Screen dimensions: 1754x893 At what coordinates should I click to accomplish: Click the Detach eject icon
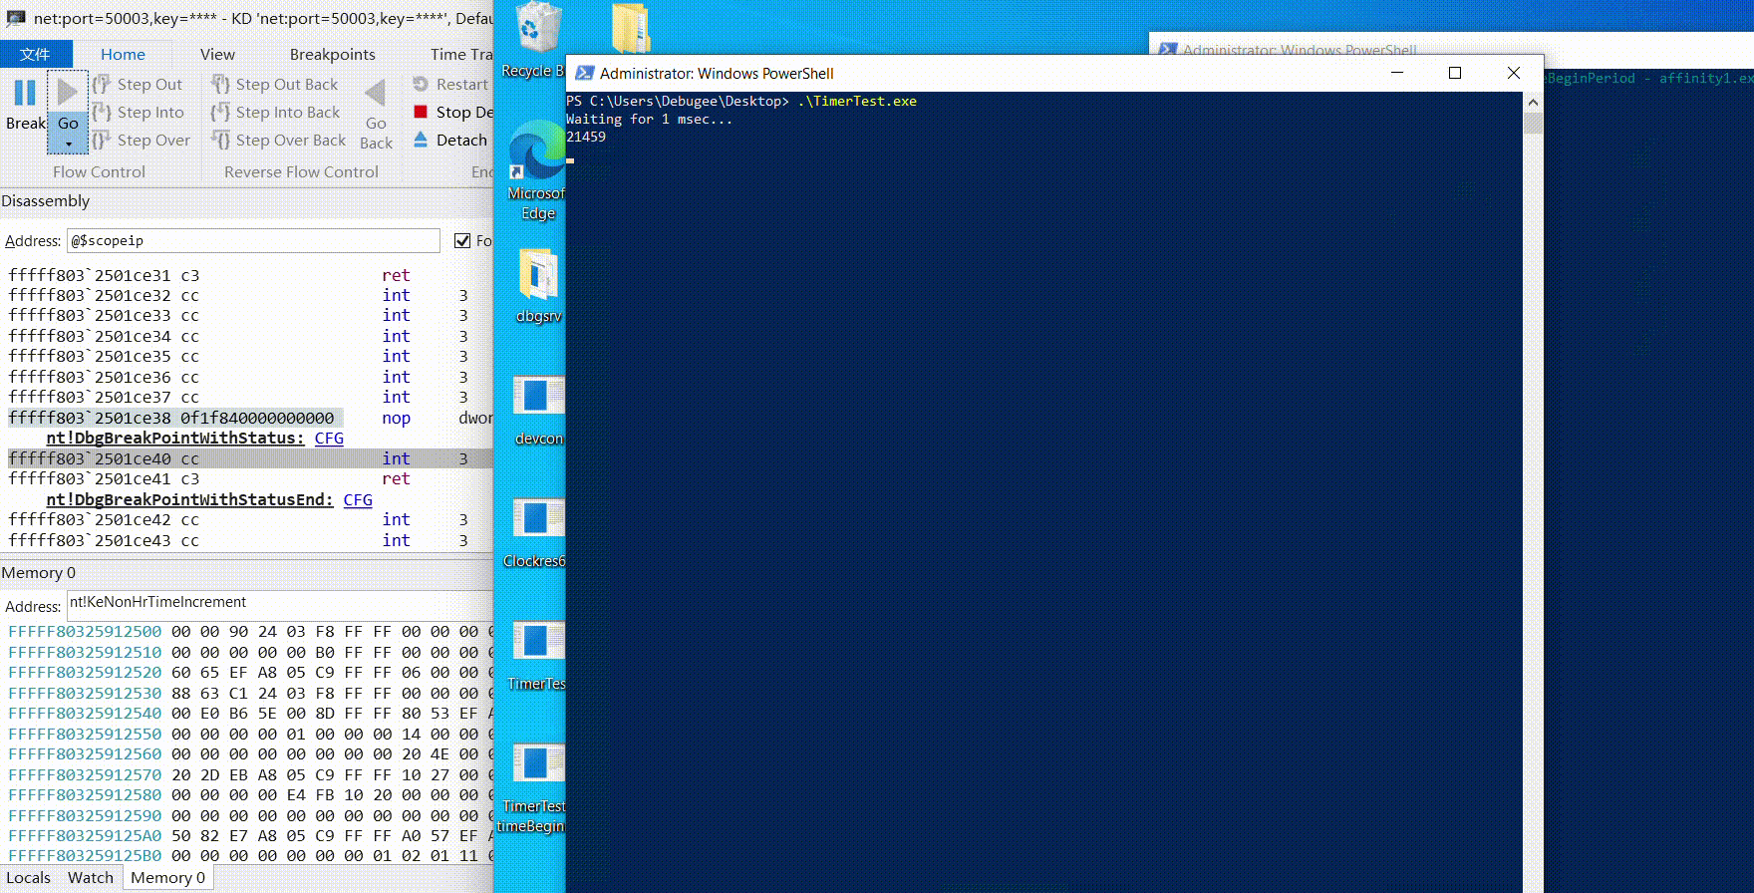pyautogui.click(x=421, y=140)
